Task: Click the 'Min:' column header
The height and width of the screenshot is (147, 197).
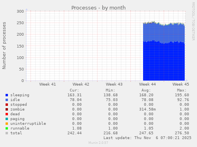Action: (110, 90)
